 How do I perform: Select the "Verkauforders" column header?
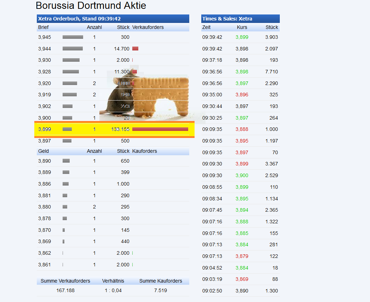pos(148,27)
